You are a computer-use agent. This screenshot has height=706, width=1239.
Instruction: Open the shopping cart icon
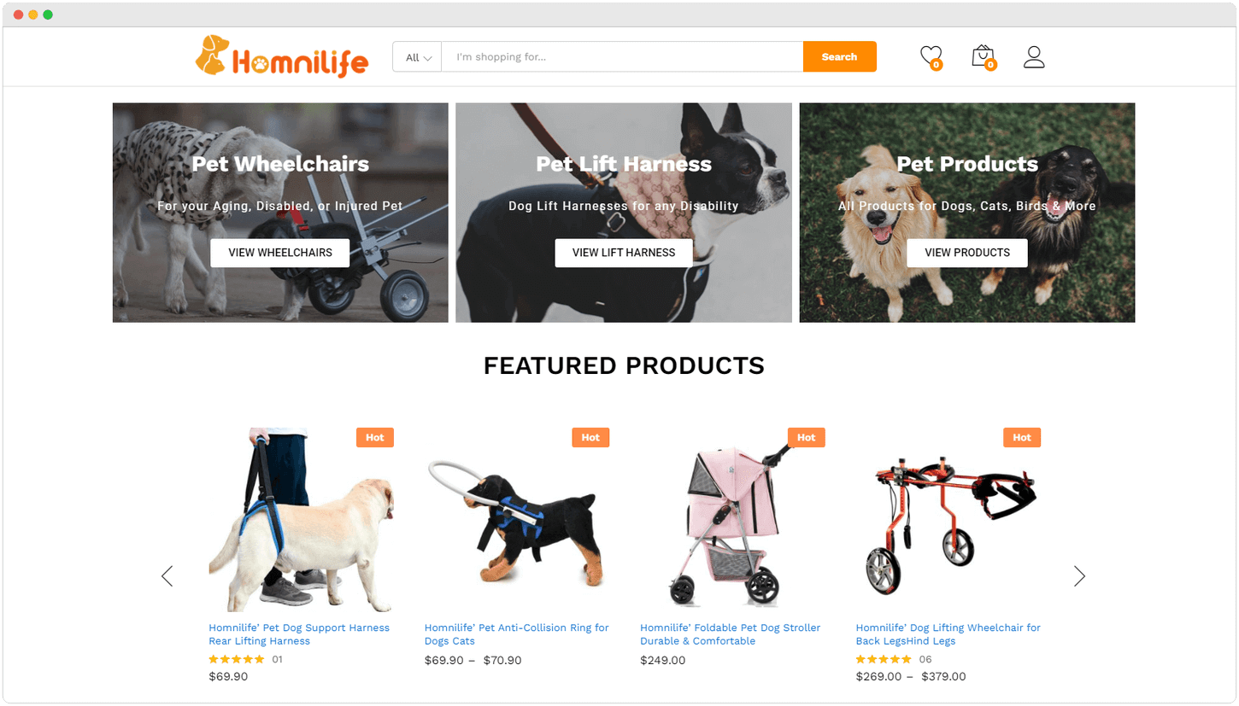(984, 56)
